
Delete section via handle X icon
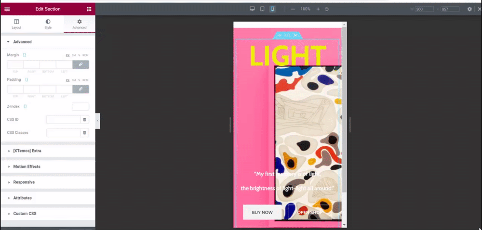tap(295, 35)
